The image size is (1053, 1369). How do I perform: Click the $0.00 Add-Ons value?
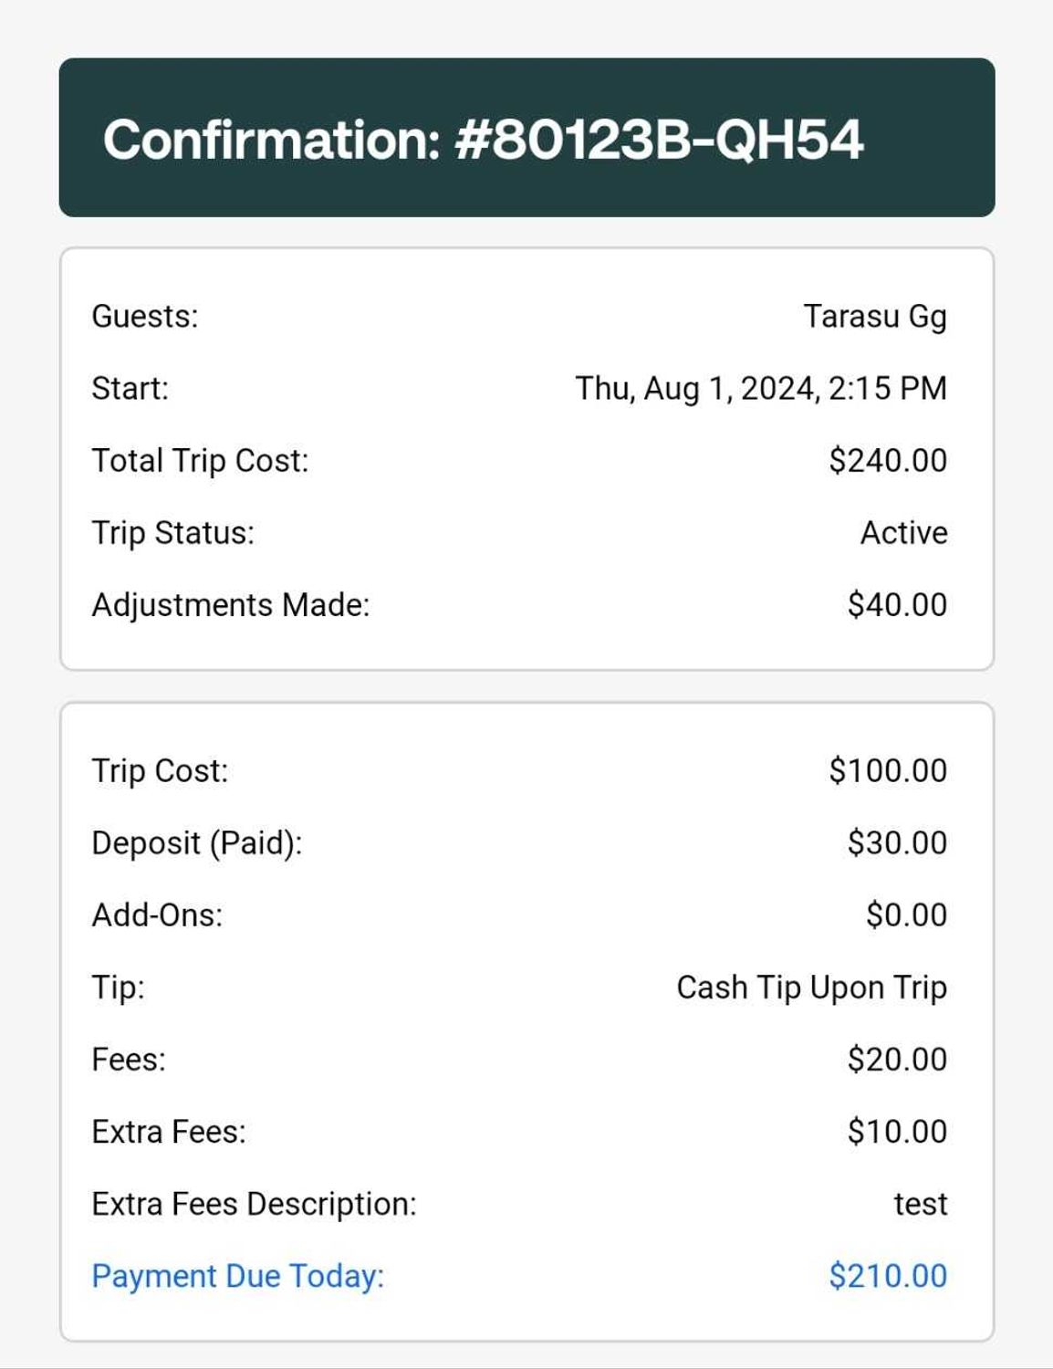pos(906,915)
